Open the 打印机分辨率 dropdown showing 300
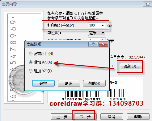The image size is (152, 121). tap(97, 25)
